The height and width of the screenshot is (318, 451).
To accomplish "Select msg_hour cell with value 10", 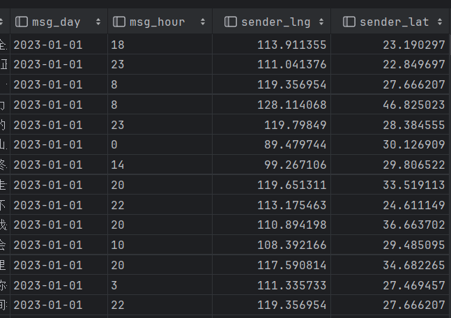I will click(x=160, y=245).
